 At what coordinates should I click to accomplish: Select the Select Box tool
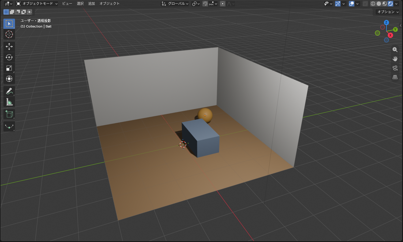[9, 24]
